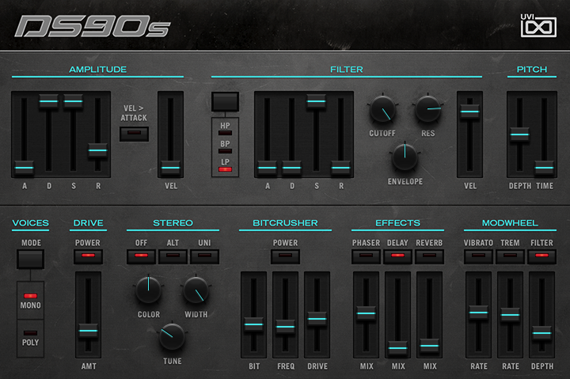Click the VIBRATO RATE slider handle

[x=478, y=313]
